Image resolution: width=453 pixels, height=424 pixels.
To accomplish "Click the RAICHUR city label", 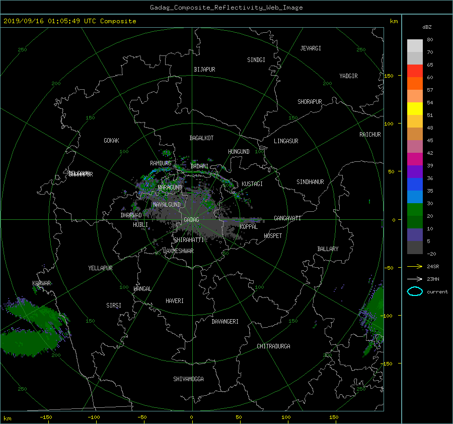I will (370, 135).
